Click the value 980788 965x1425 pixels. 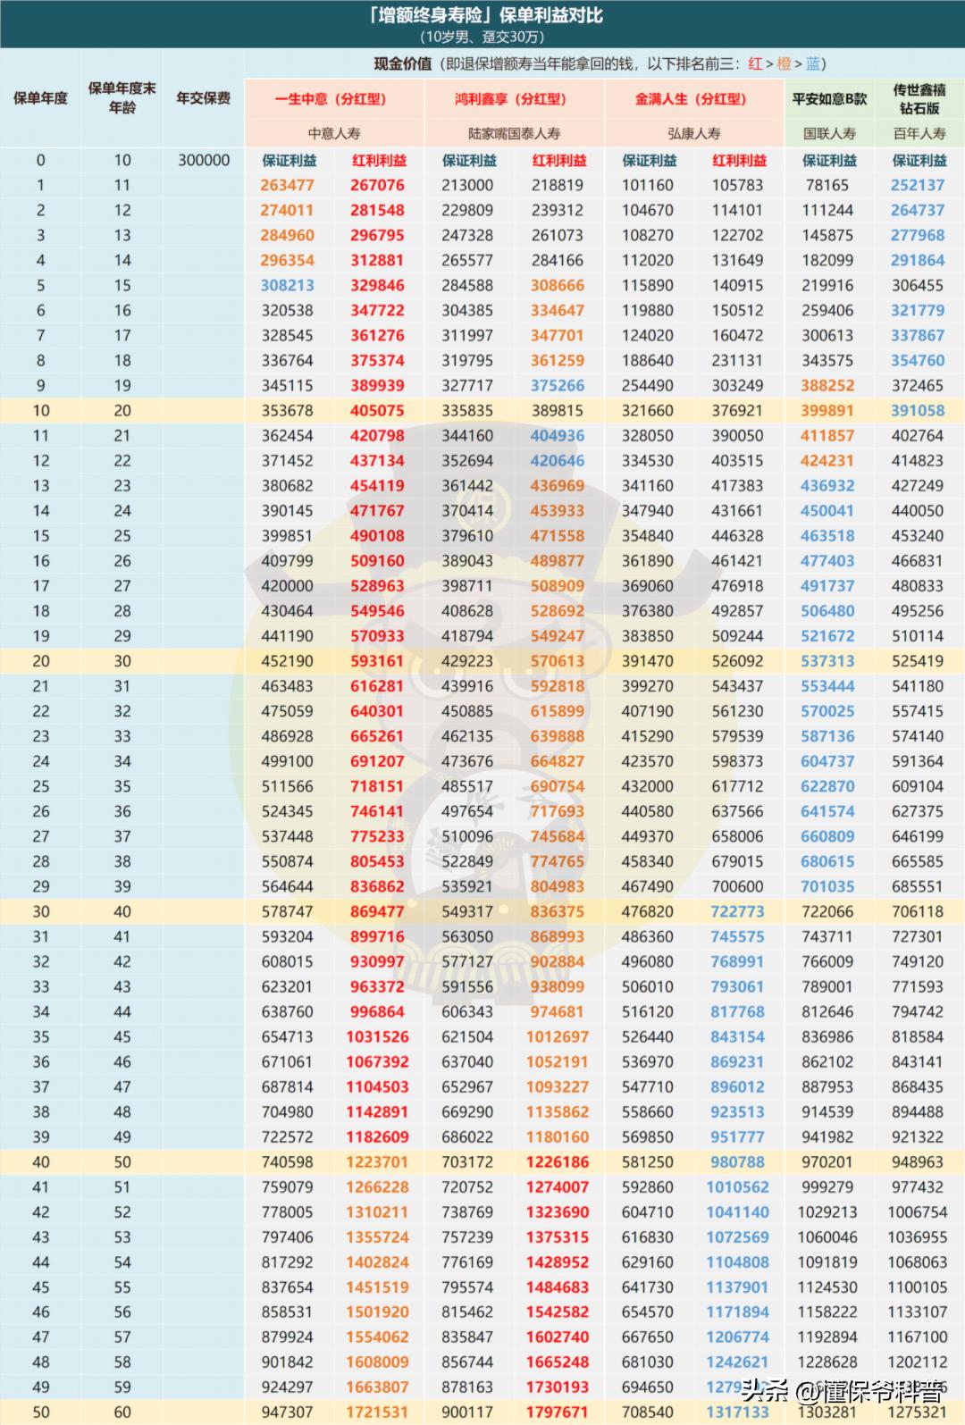(737, 1161)
